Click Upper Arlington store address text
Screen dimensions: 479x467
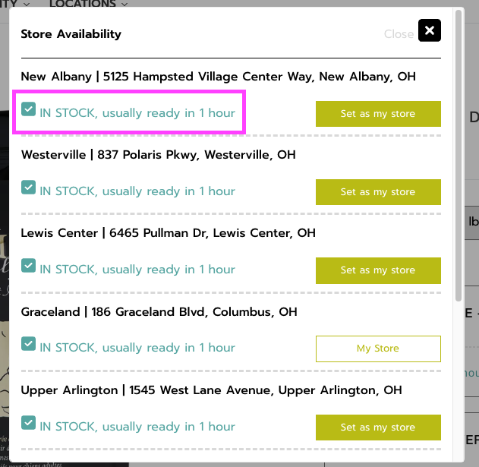pyautogui.click(x=211, y=390)
